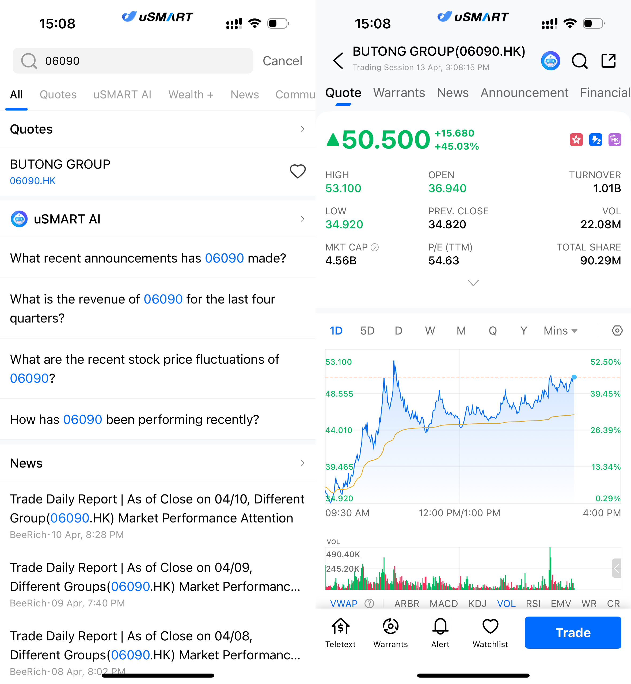This screenshot has width=631, height=684.
Task: Tap the back arrow on quote page
Action: (x=338, y=61)
